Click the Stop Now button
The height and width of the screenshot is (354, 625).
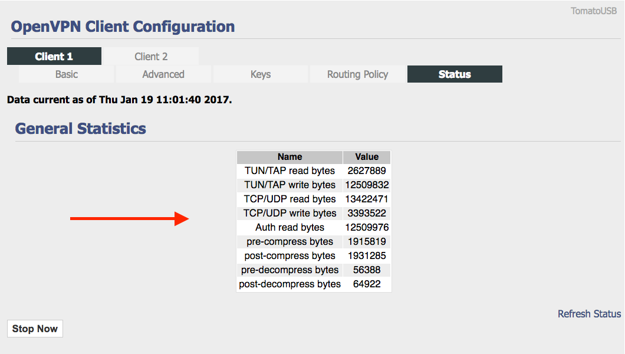(35, 329)
